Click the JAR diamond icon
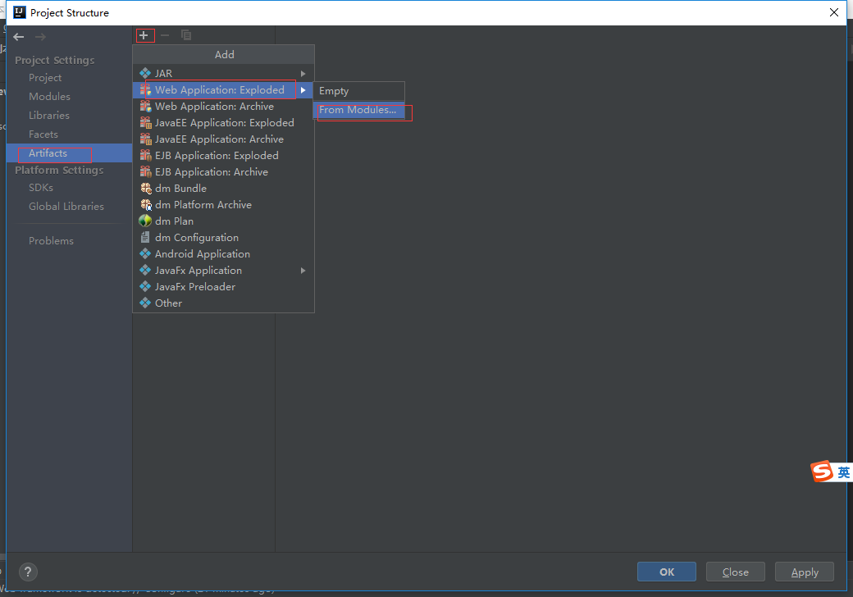 coord(145,73)
